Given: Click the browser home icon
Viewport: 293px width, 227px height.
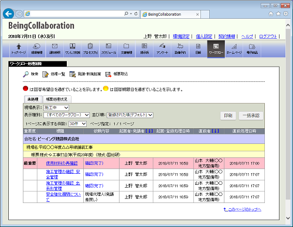Looking at the screenshot, I should [271, 13].
